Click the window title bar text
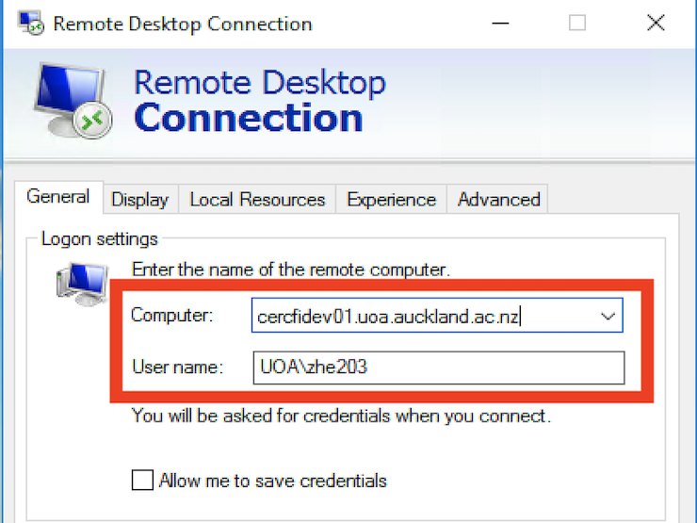 (183, 24)
